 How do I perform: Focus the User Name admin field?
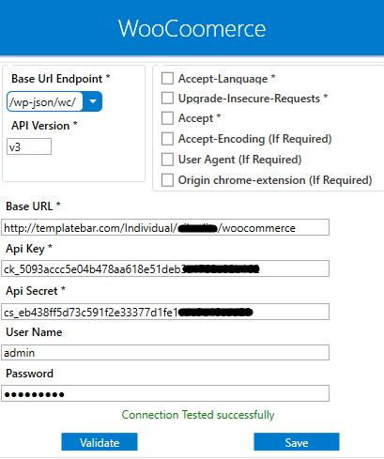pyautogui.click(x=165, y=353)
